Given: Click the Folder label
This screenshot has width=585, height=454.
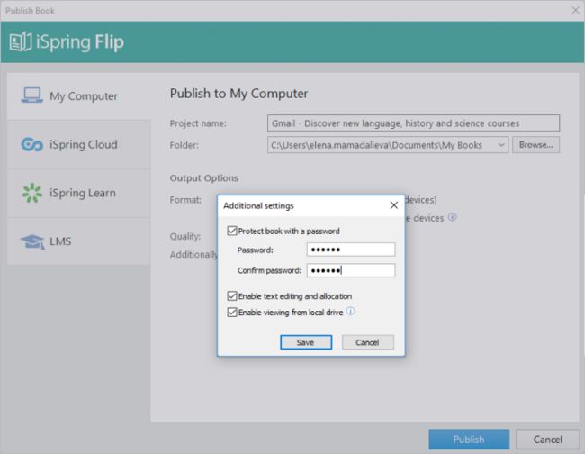Looking at the screenshot, I should [x=184, y=145].
